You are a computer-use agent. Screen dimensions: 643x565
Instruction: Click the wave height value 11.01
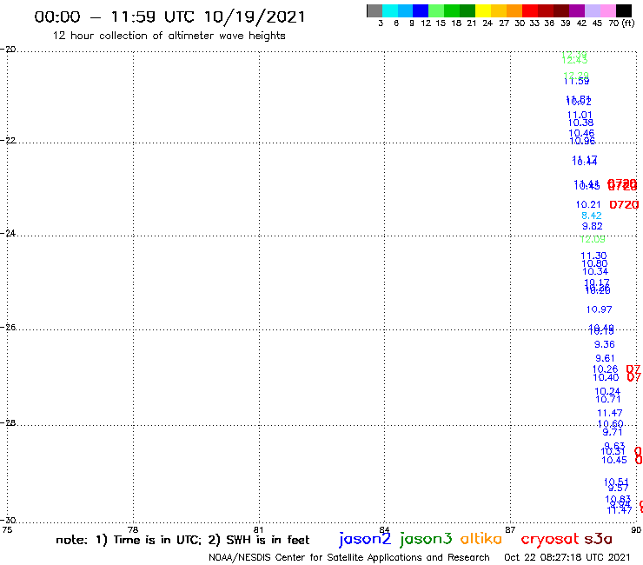(580, 115)
